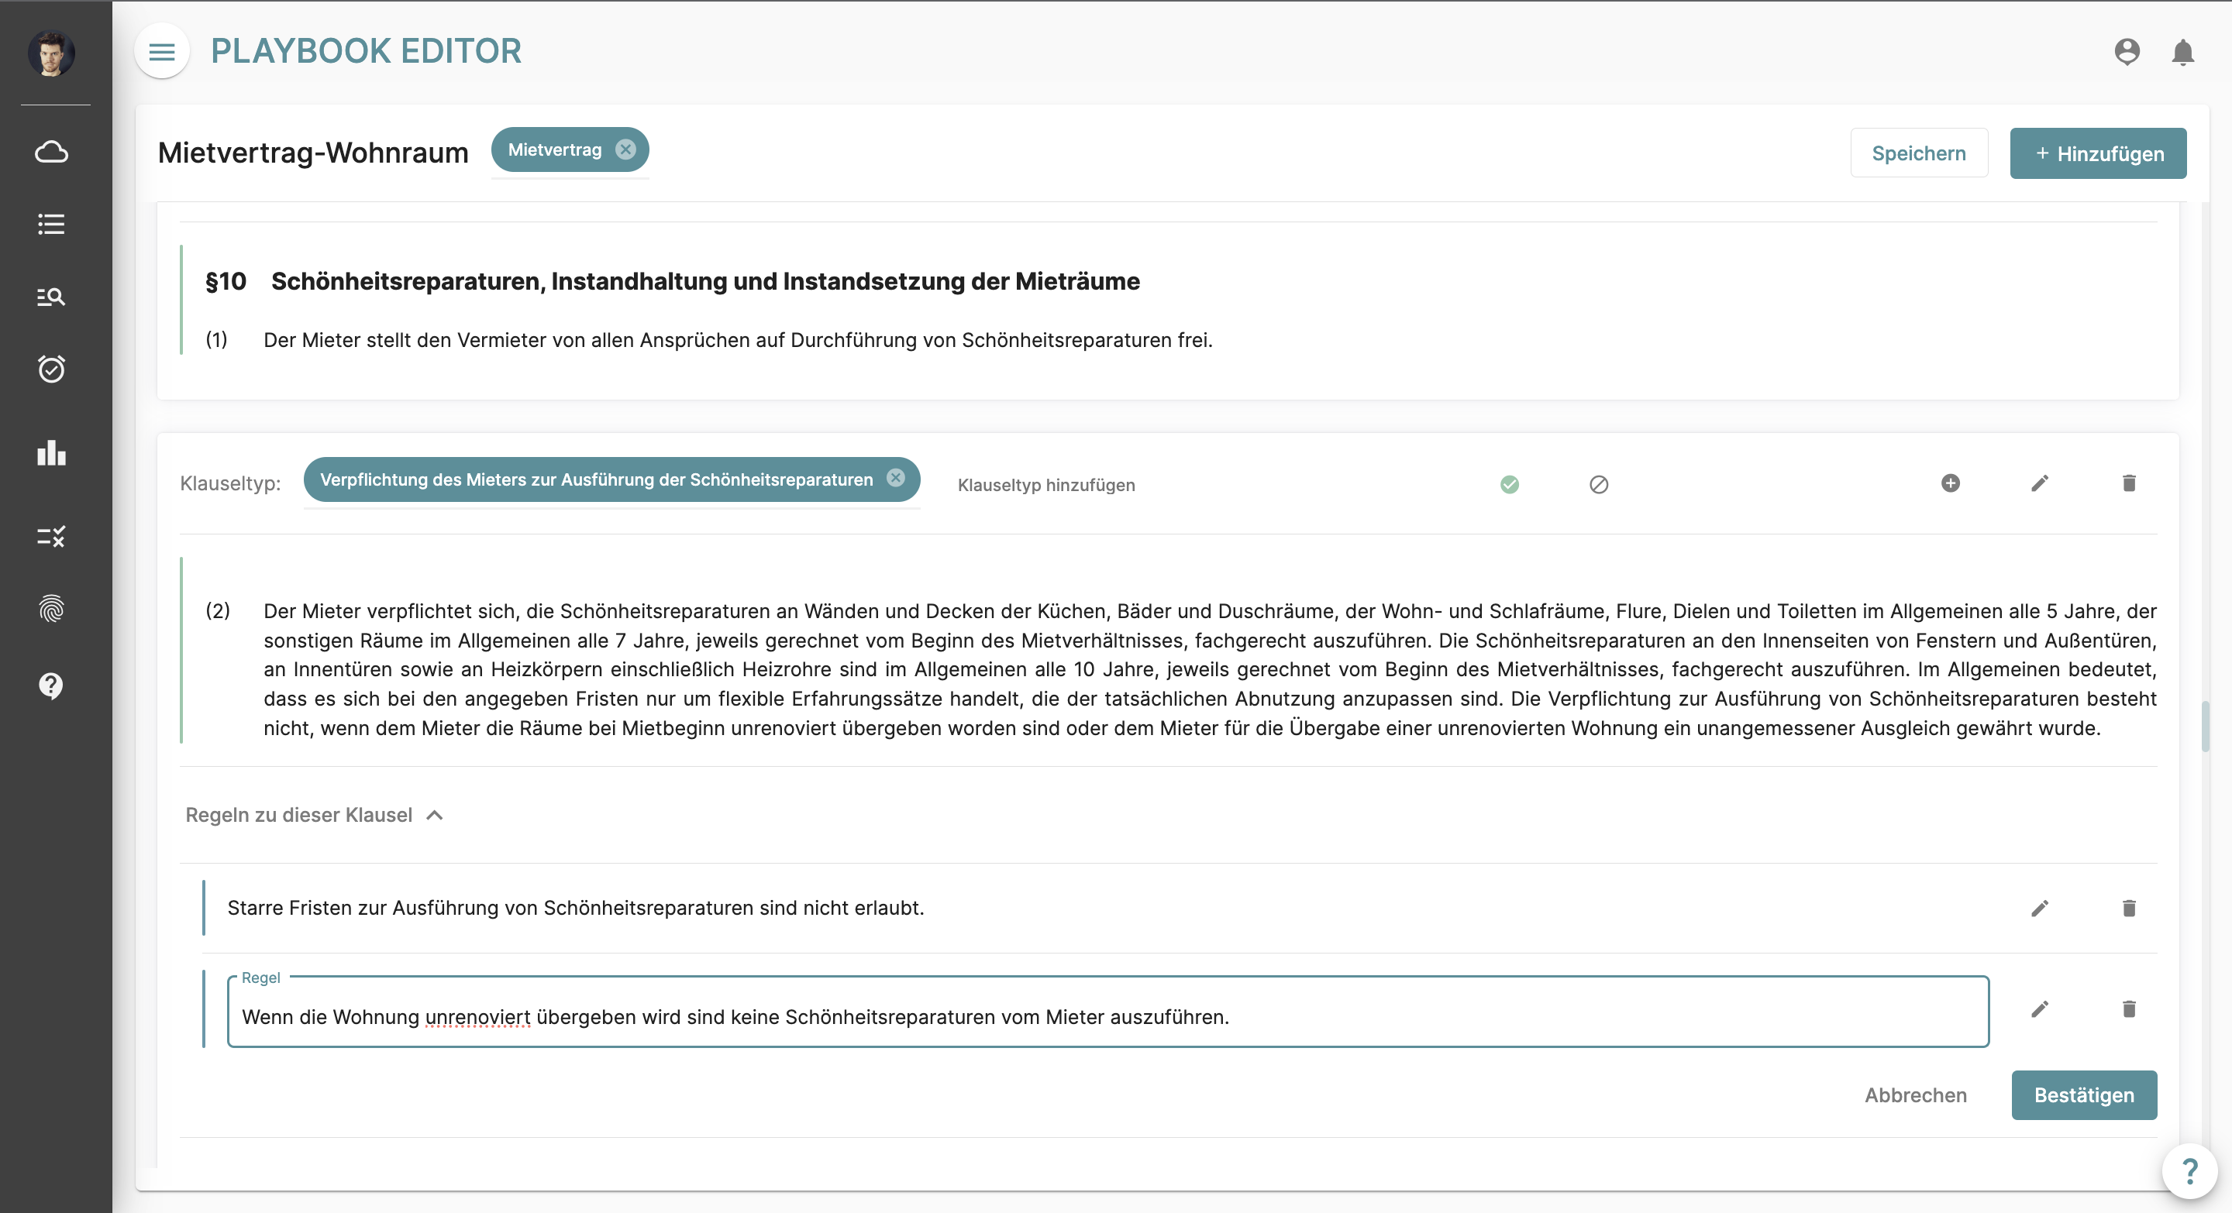Screen dimensions: 2232x1213
Task: Open the alarm check deadlines icon
Action: pyautogui.click(x=51, y=369)
